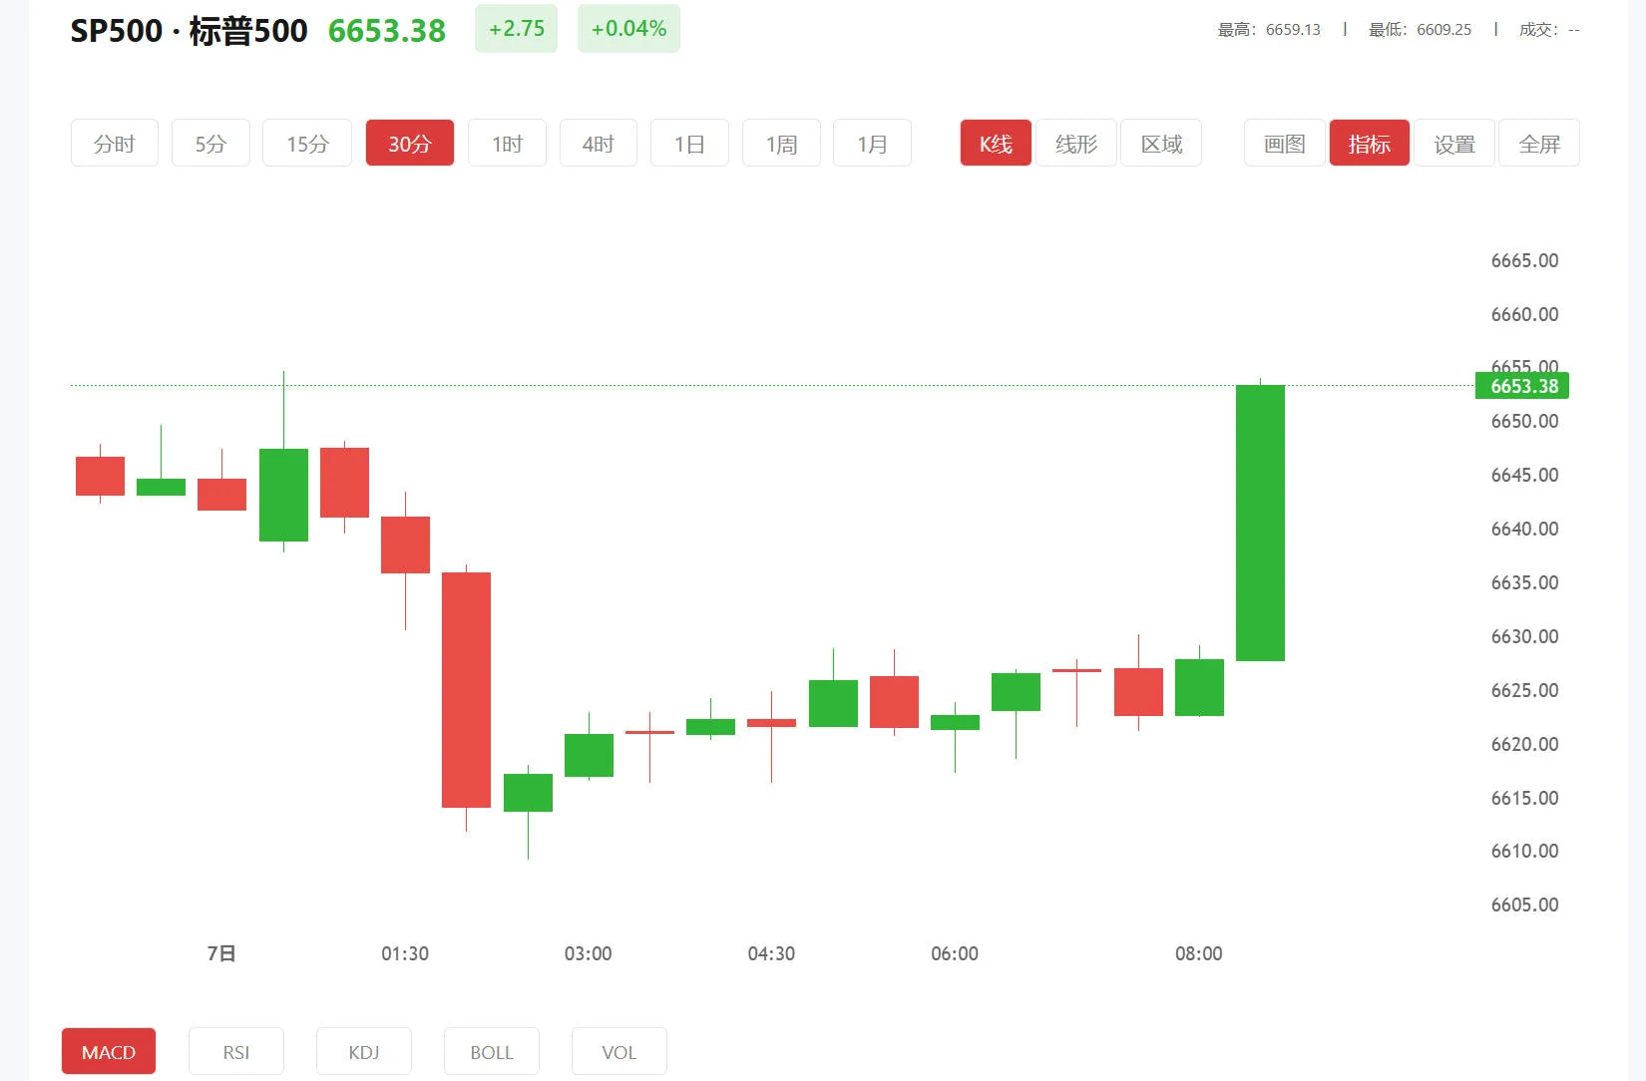Switch to the 4时 four-hour chart
The height and width of the screenshot is (1081, 1646).
click(598, 143)
